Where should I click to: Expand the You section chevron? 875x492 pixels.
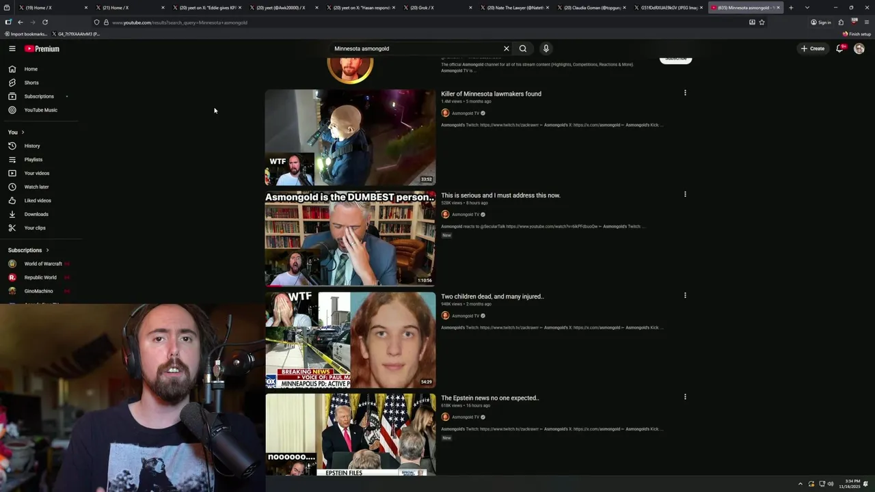(x=23, y=132)
